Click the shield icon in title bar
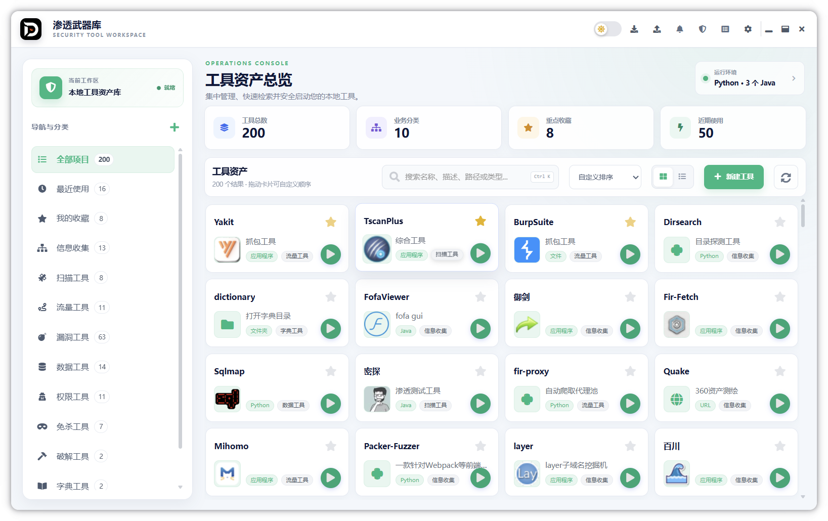828x521 pixels. click(x=703, y=29)
